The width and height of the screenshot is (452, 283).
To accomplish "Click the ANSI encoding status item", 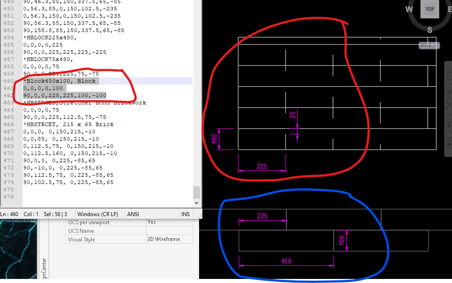I will click(x=133, y=214).
